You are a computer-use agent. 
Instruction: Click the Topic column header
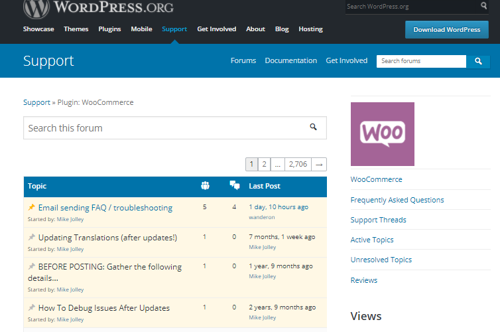(37, 186)
